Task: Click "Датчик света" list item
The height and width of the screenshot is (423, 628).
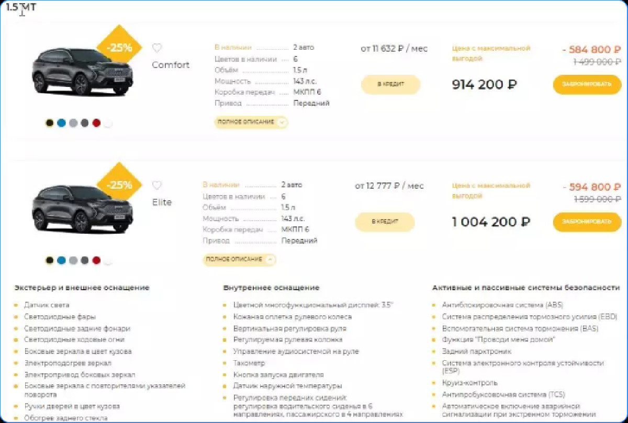Action: pyautogui.click(x=47, y=305)
